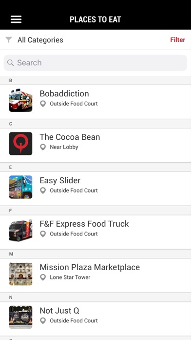Open the hamburger menu
The height and width of the screenshot is (340, 191).
(16, 20)
